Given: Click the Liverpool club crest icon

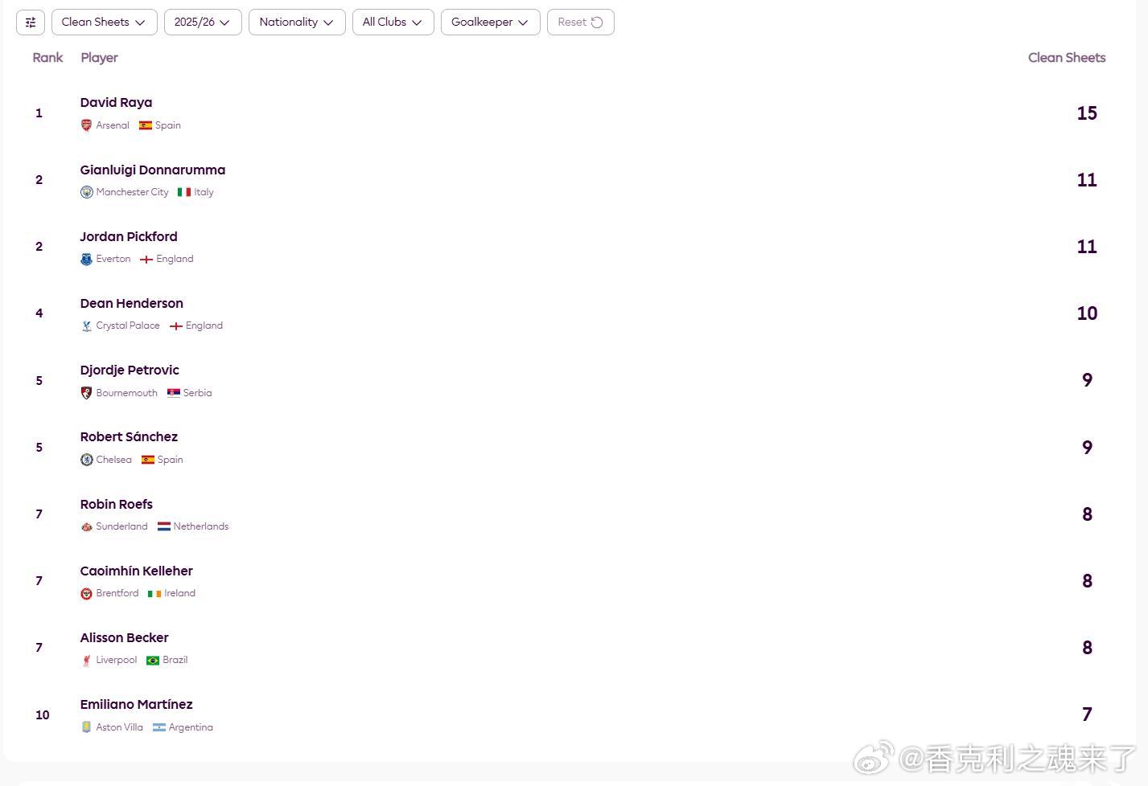Looking at the screenshot, I should [86, 660].
